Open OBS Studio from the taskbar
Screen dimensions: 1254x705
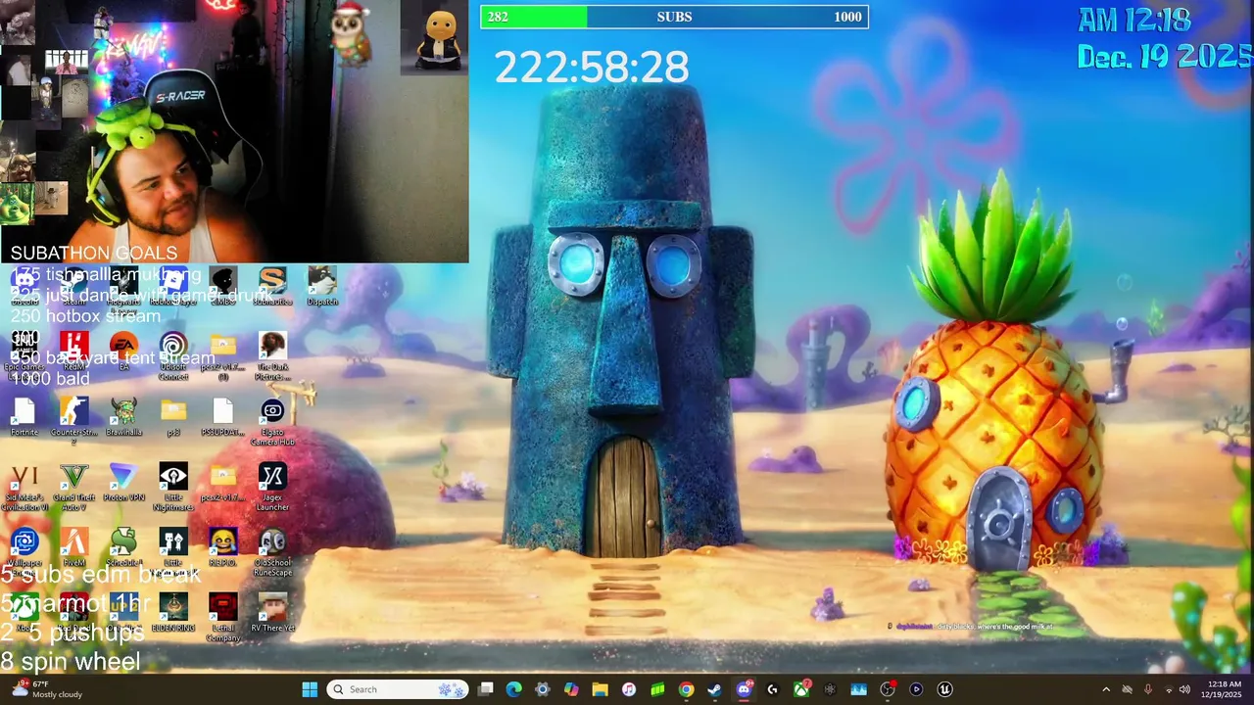tap(888, 689)
